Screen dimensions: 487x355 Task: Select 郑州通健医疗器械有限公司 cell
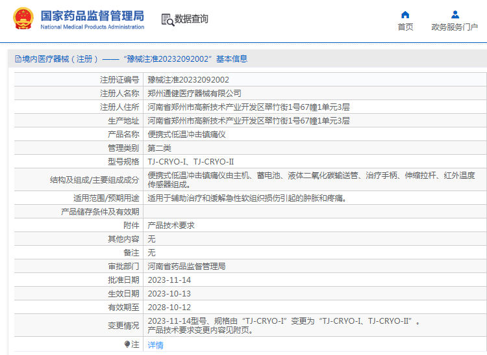[194, 94]
